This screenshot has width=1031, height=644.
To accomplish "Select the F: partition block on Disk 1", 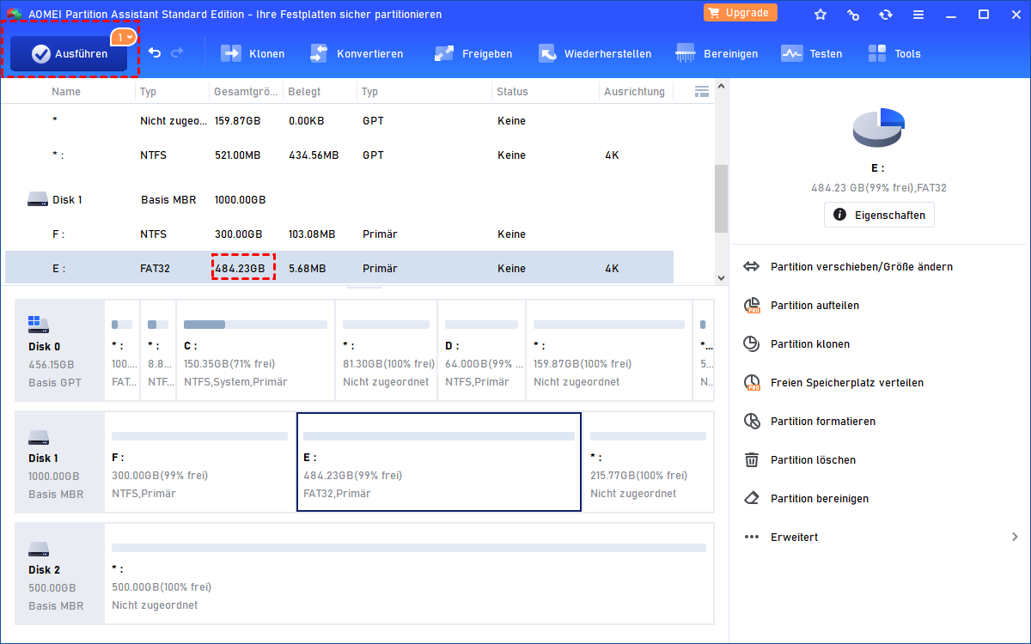I will (199, 462).
